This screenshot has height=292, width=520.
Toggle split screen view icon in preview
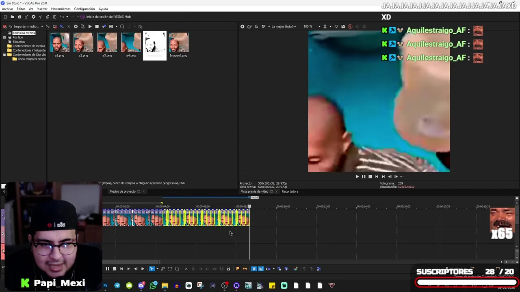click(x=263, y=26)
